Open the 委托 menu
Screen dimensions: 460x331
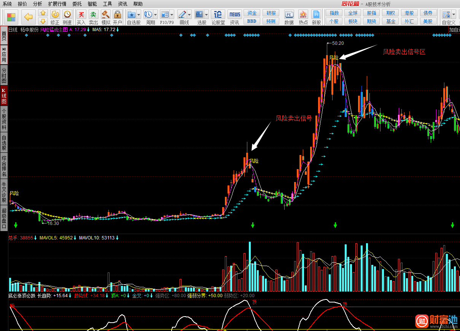pyautogui.click(x=77, y=4)
